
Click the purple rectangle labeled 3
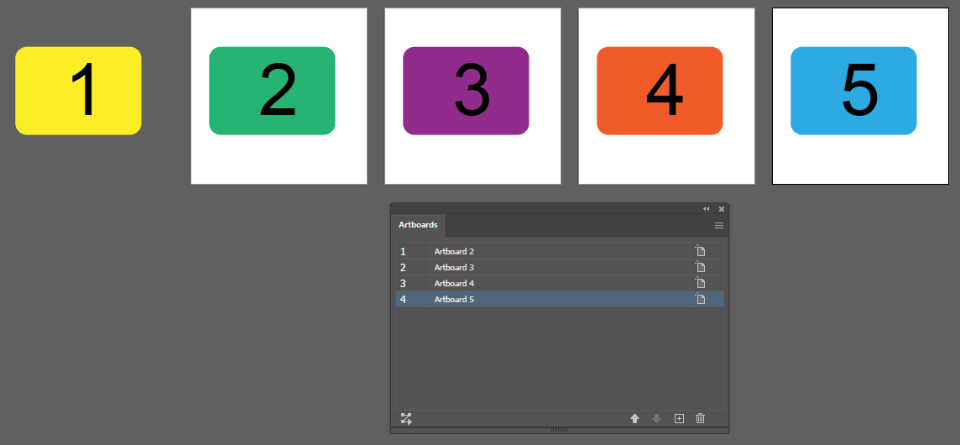click(466, 91)
